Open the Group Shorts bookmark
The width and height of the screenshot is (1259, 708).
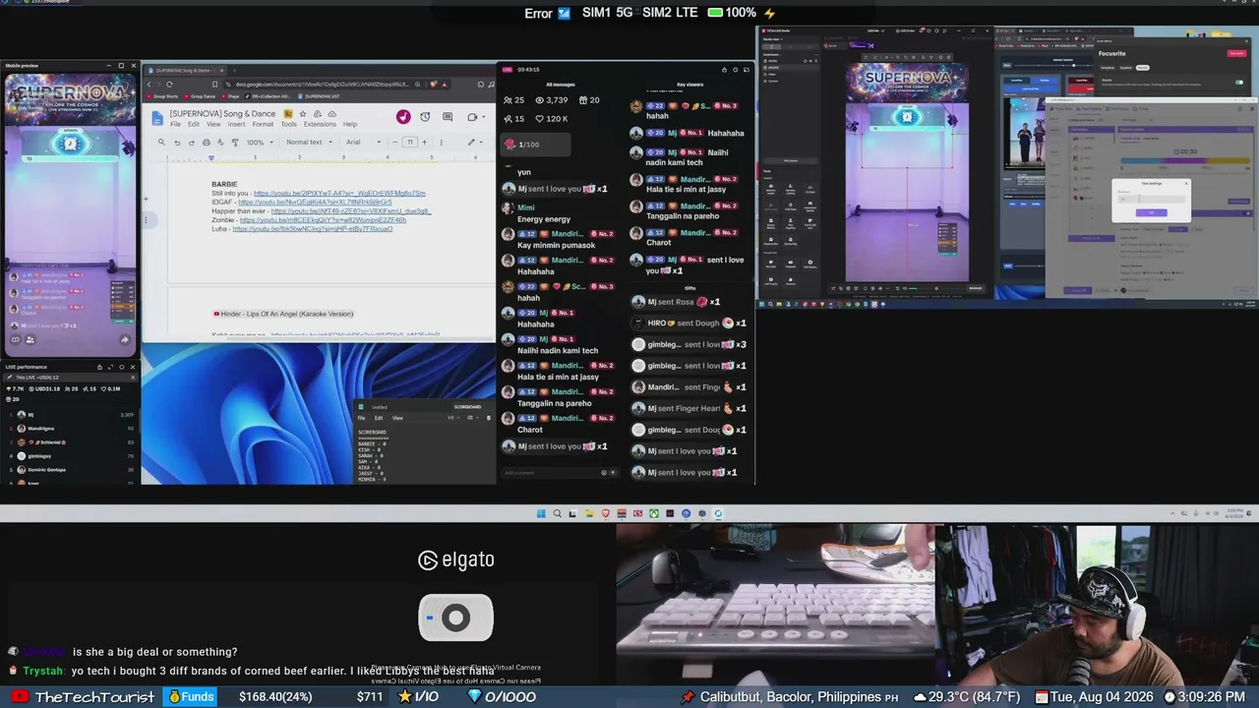162,96
